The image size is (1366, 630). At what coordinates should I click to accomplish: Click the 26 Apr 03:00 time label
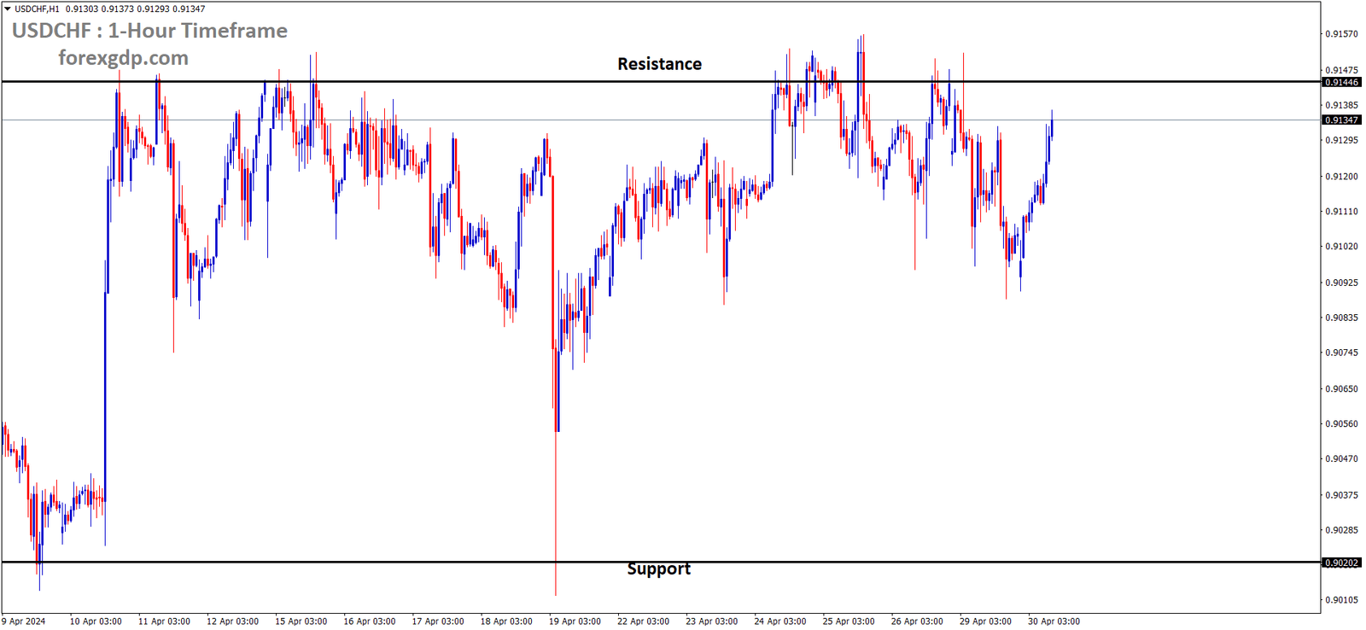point(917,621)
